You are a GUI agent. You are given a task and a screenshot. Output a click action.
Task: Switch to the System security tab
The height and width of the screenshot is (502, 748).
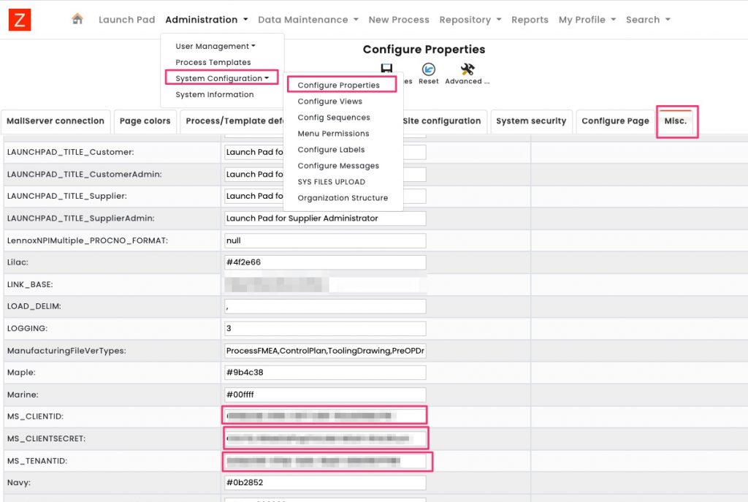[531, 121]
